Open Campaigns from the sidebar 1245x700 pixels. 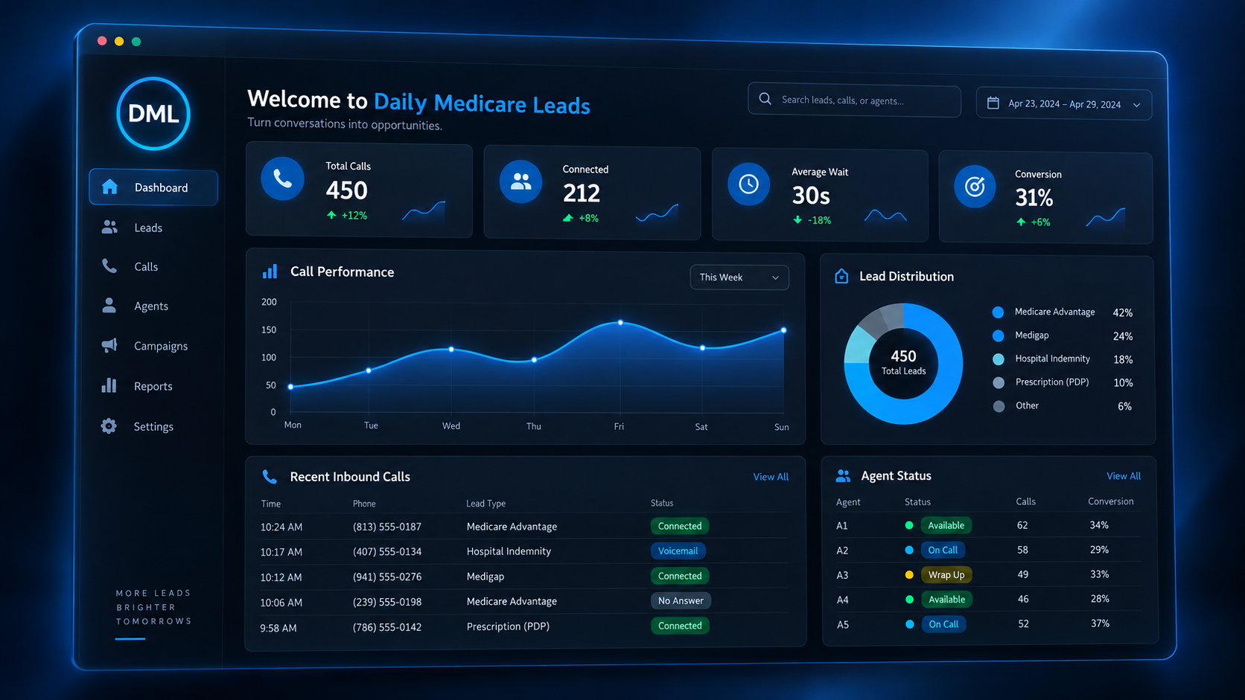click(160, 346)
